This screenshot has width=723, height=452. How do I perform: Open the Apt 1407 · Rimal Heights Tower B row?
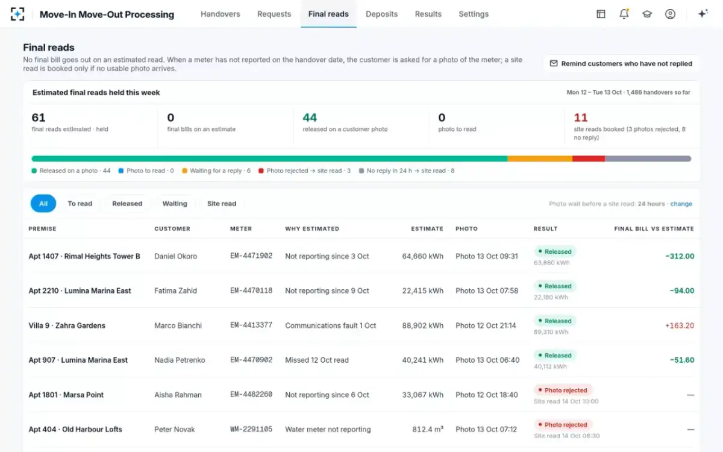pos(361,256)
